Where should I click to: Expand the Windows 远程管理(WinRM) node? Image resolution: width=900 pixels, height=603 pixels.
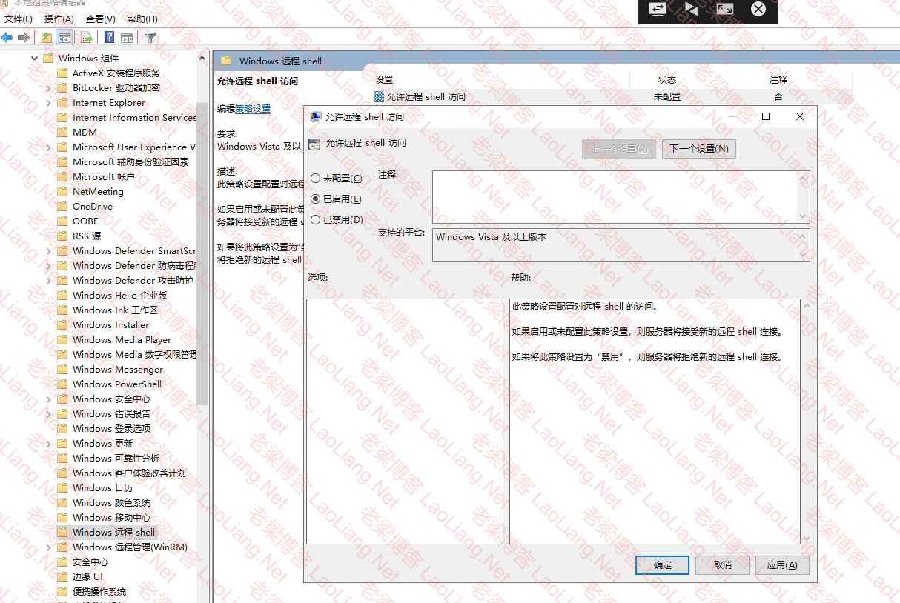(x=49, y=547)
